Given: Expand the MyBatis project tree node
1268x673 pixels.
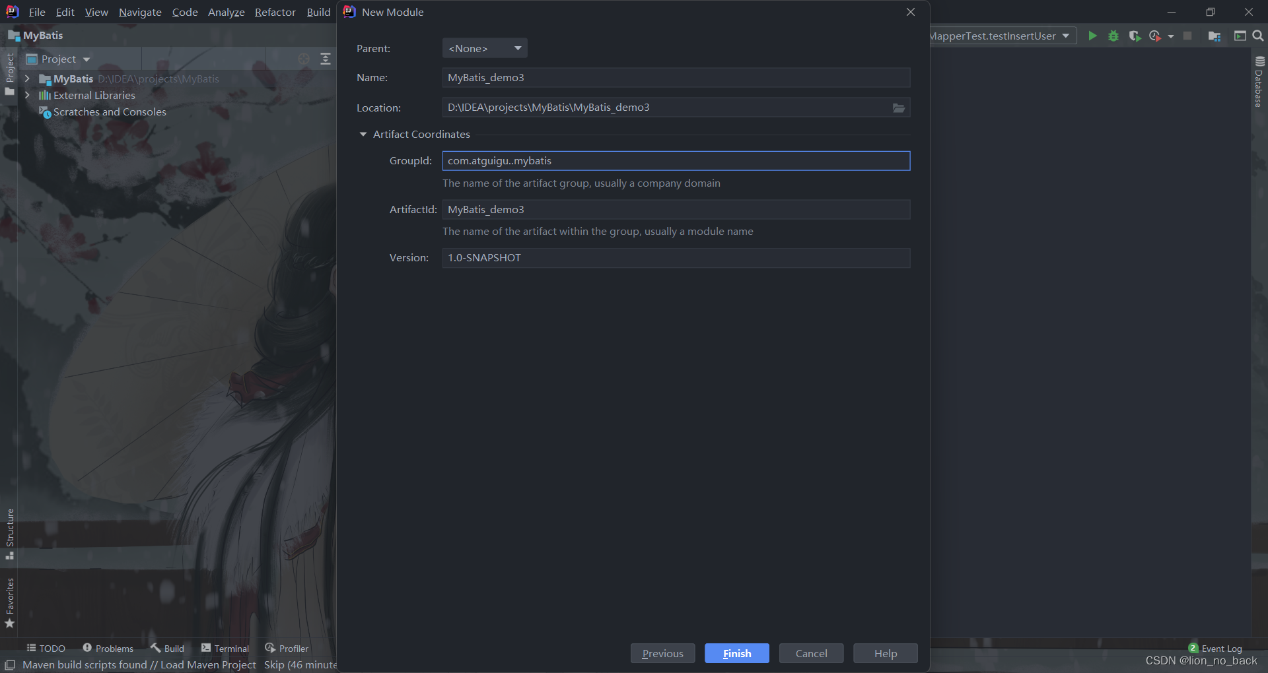Looking at the screenshot, I should pos(27,79).
